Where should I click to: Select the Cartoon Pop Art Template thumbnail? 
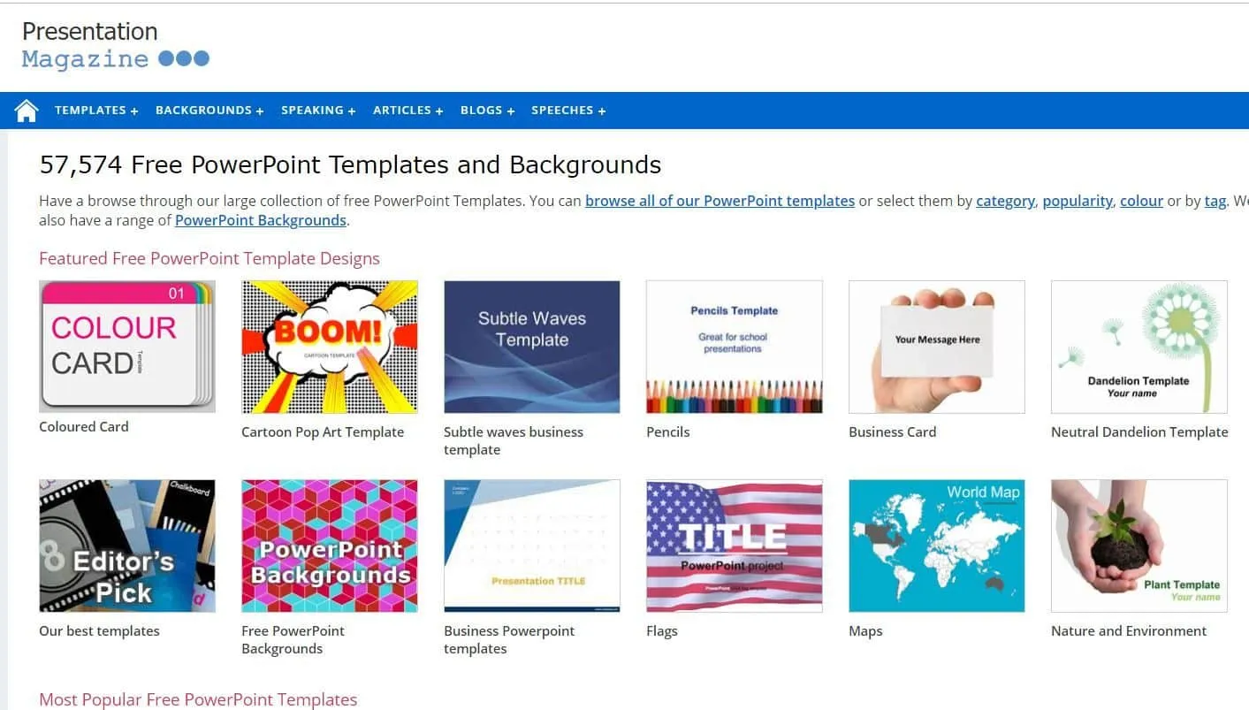point(329,346)
